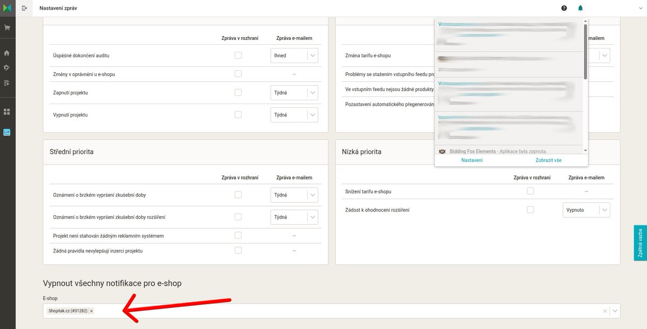The width and height of the screenshot is (647, 329).
Task: Click Nastavení link in notifications popup
Action: tap(472, 160)
